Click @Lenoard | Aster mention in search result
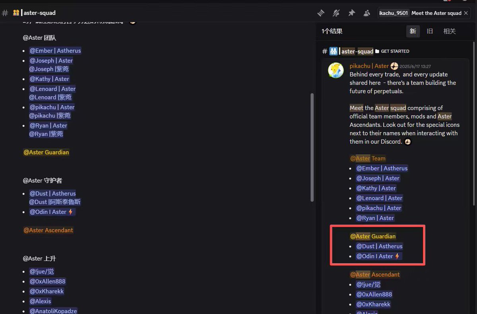This screenshot has width=477, height=314. click(x=379, y=198)
